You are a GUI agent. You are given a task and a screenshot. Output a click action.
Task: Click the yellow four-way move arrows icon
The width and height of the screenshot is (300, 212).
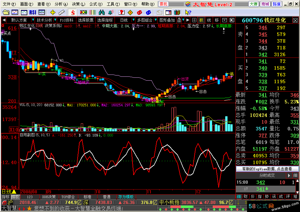53,13
